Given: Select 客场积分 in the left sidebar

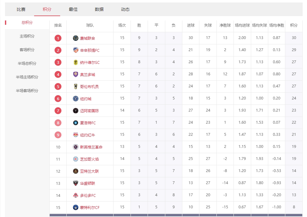Looking at the screenshot, I should coord(27,50).
